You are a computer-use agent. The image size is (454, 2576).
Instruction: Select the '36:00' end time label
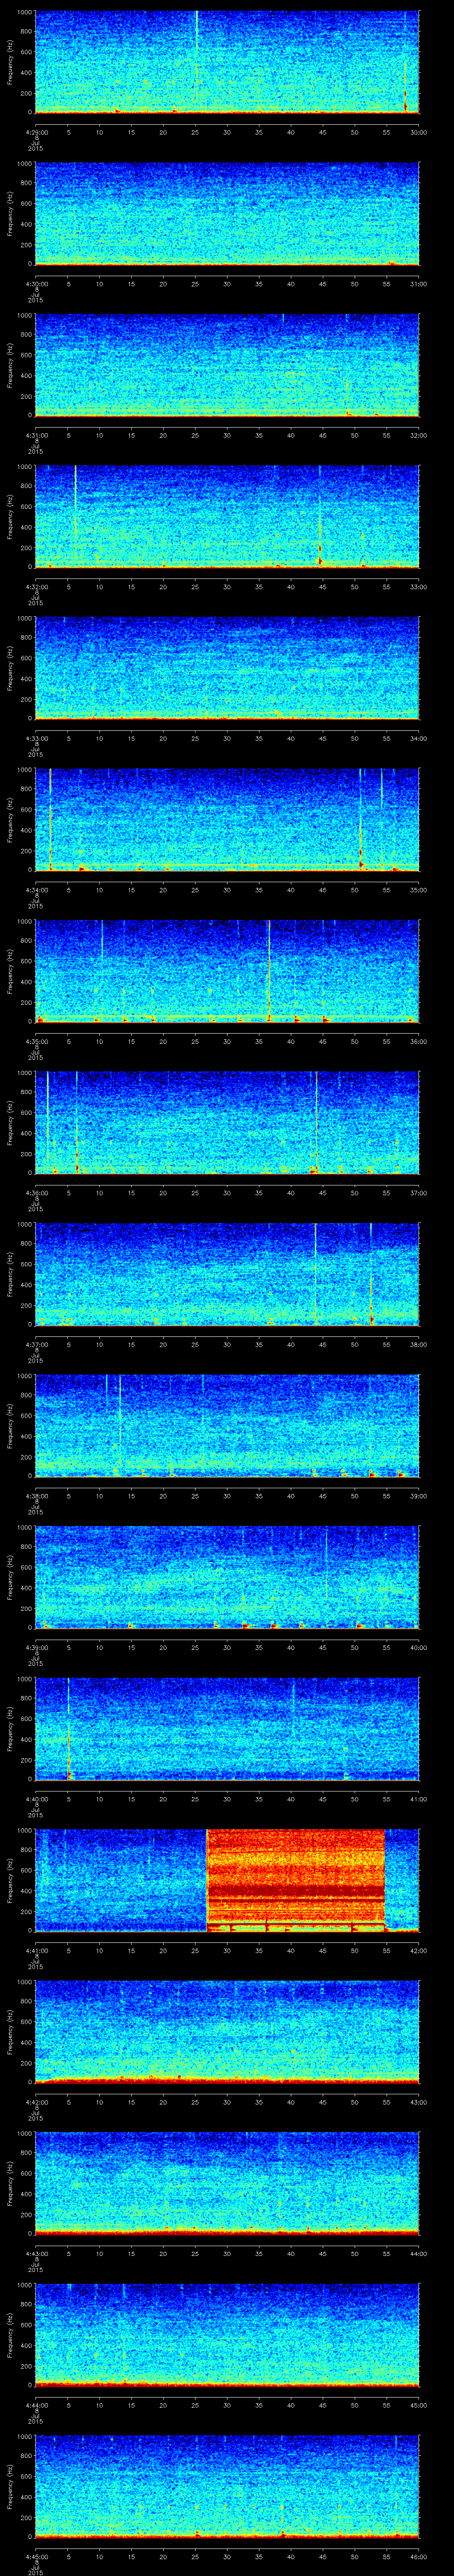click(x=418, y=1042)
